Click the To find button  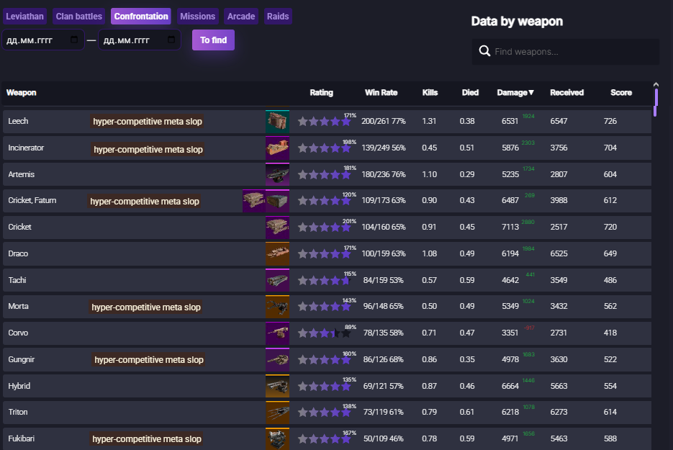[213, 40]
